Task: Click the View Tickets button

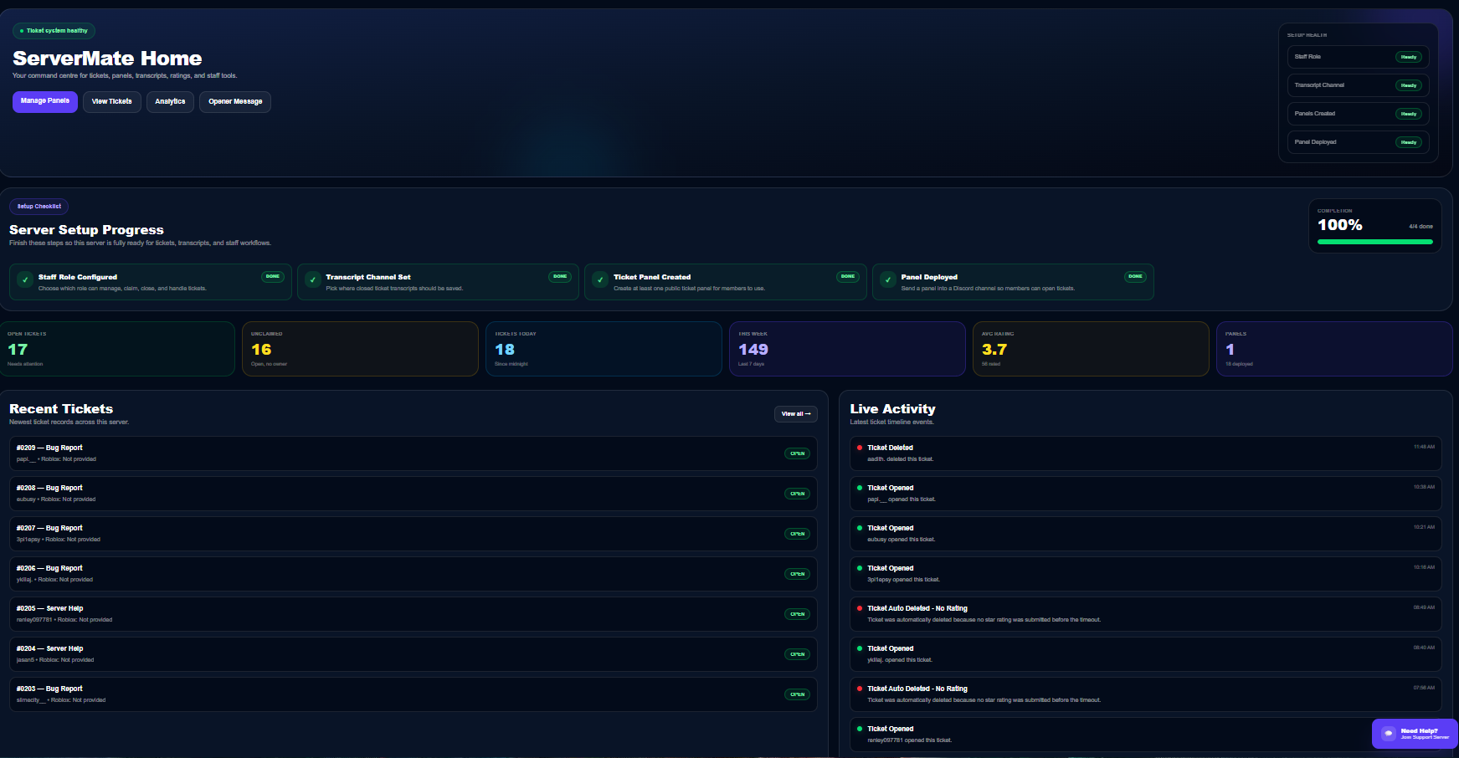Action: pos(111,101)
